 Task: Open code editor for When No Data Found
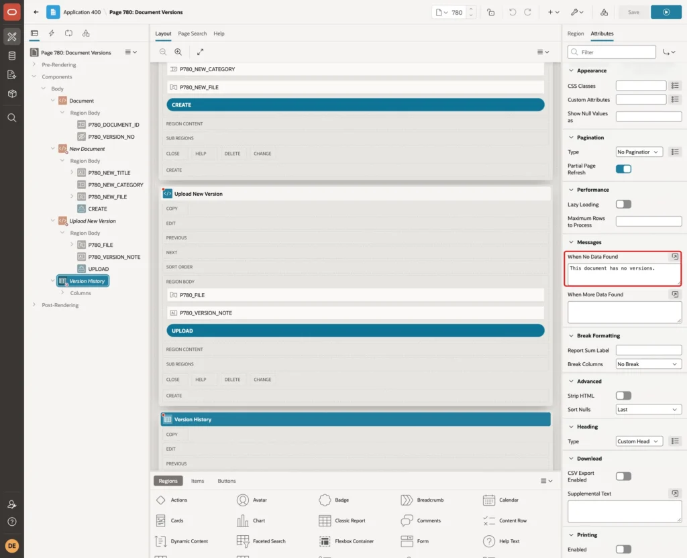point(675,257)
